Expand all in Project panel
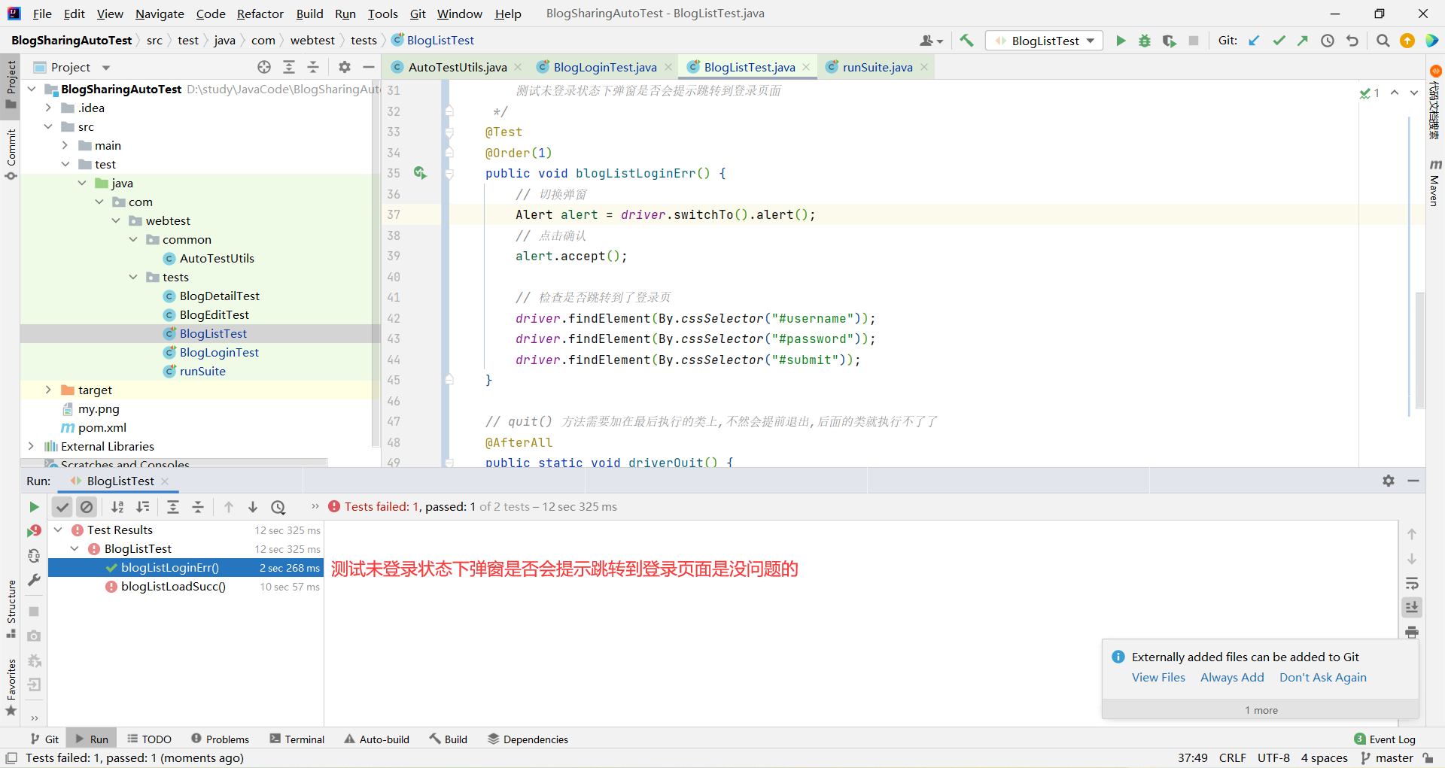This screenshot has width=1445, height=768. (x=289, y=67)
